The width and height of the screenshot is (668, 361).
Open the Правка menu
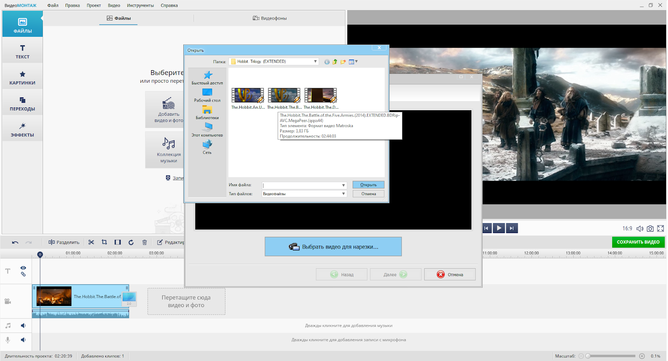pyautogui.click(x=72, y=5)
